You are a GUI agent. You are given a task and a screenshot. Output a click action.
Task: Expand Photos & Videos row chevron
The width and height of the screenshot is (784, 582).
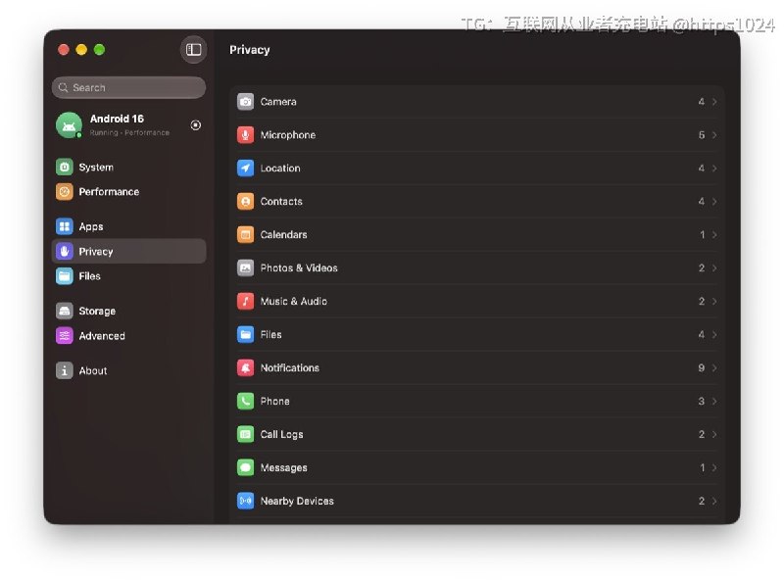click(x=714, y=268)
